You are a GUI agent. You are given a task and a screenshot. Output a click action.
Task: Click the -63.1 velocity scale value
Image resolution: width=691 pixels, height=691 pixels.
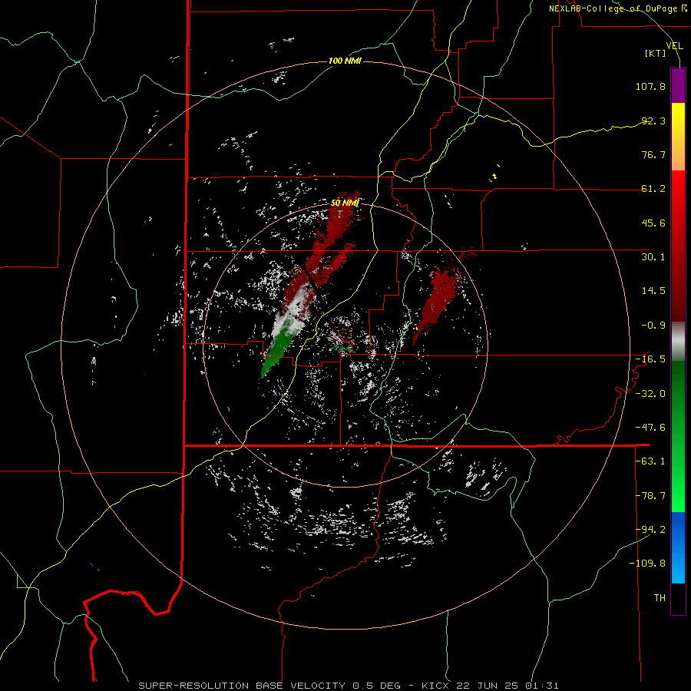pos(650,461)
